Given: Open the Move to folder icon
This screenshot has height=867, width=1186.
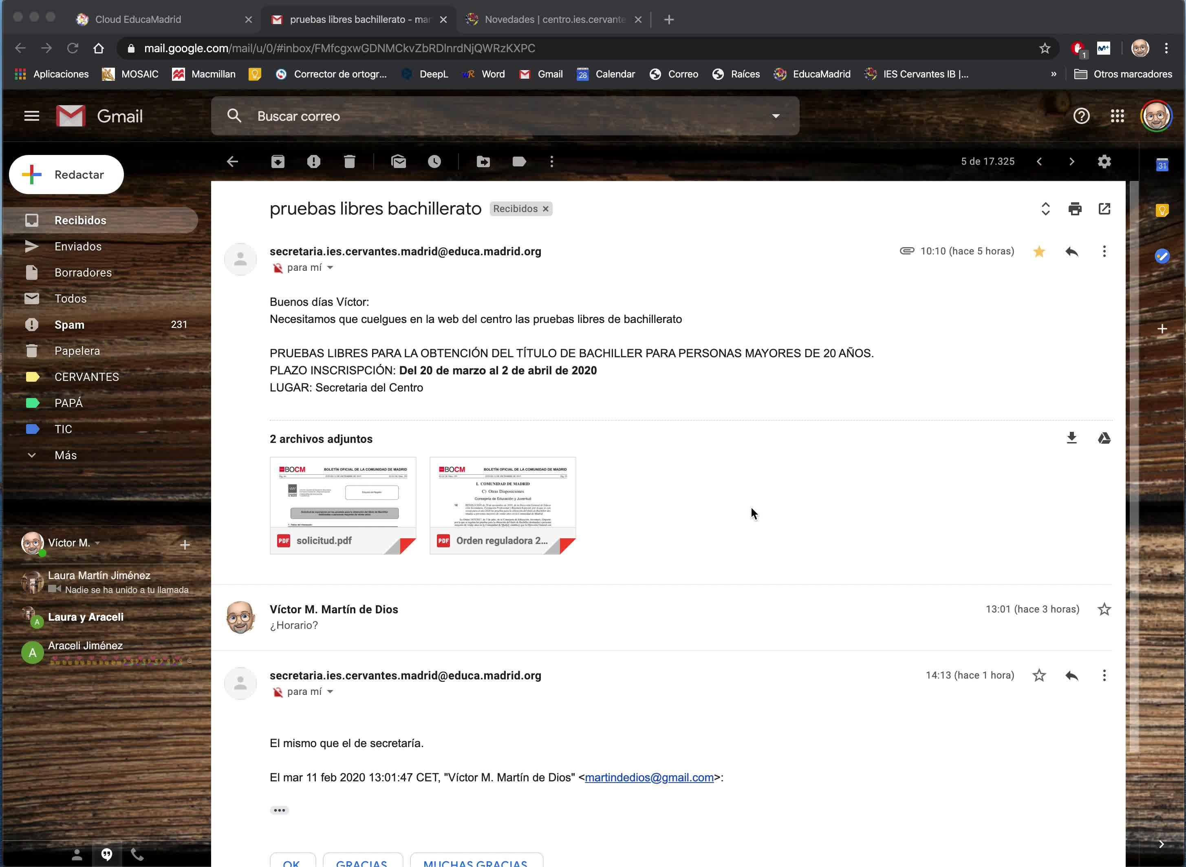Looking at the screenshot, I should 483,161.
